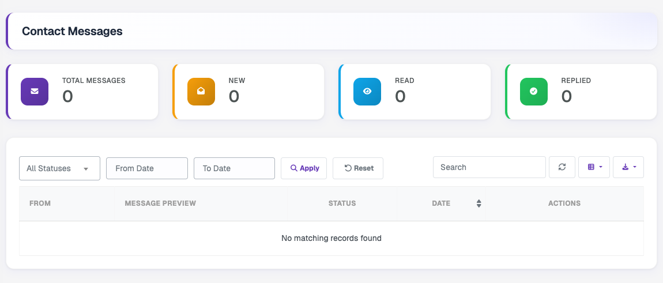Open the columns visibility dropdown
Viewport: 663px width, 283px height.
point(594,167)
